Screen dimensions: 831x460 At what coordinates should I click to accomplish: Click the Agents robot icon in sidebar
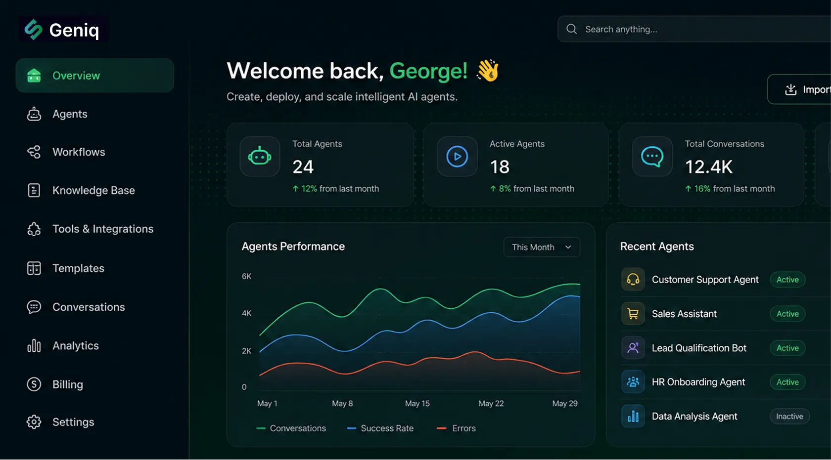34,114
